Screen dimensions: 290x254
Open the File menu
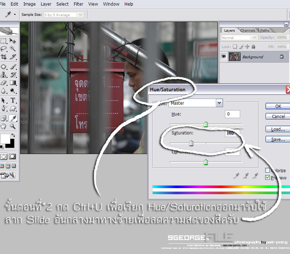point(2,4)
